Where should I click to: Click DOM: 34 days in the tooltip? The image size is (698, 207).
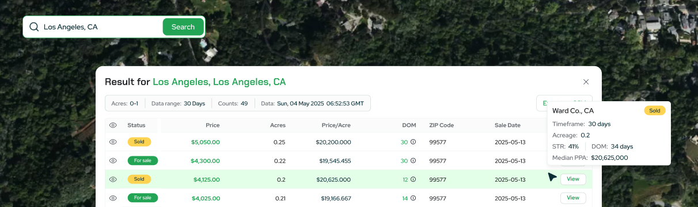point(612,147)
